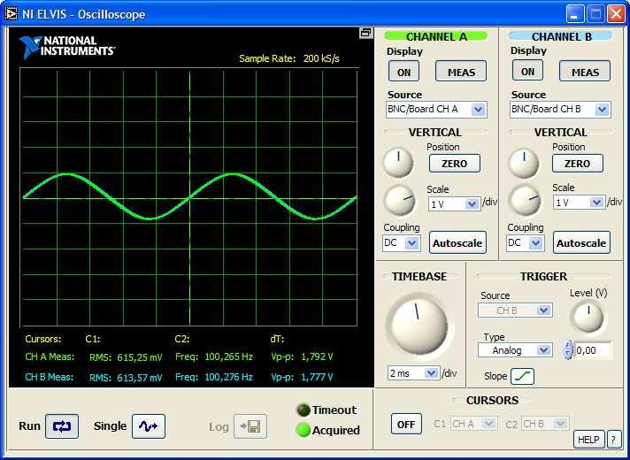Viewport: 630px width, 460px height.
Task: Click CH B Vp-p value 1,777 V
Action: coord(317,377)
